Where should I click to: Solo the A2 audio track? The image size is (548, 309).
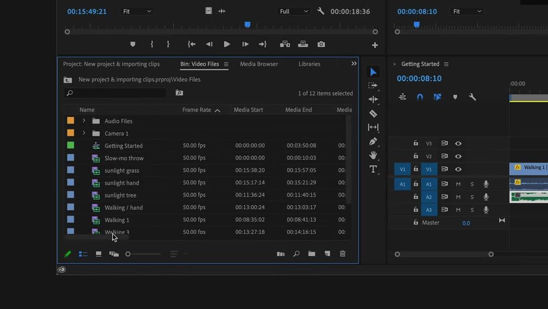click(x=472, y=197)
